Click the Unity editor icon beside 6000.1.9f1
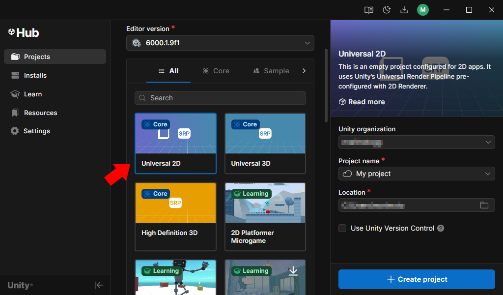Screen dimensions: 503x295 click(x=137, y=43)
